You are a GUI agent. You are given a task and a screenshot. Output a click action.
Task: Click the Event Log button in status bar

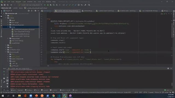click(168, 90)
